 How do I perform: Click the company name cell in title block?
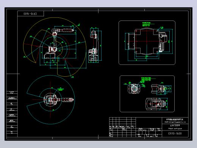click(x=175, y=121)
